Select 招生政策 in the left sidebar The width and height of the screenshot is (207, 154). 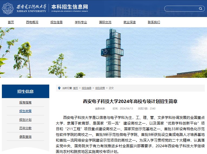[x=25, y=111]
